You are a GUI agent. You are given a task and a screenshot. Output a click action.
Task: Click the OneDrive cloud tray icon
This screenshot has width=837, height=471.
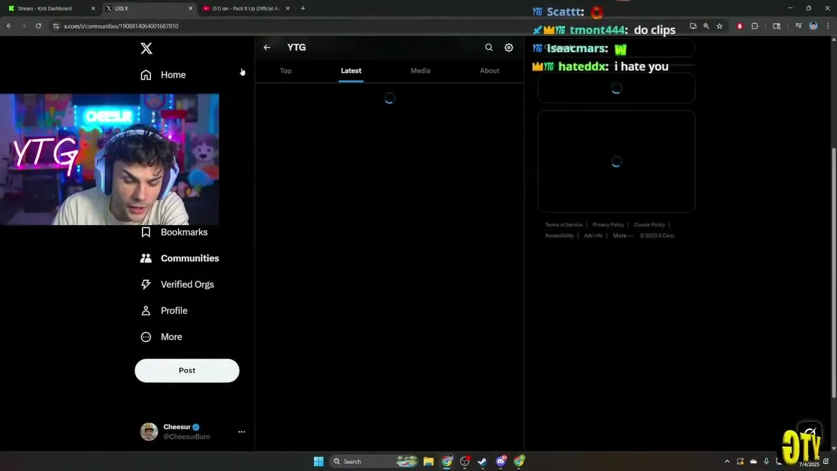(753, 461)
